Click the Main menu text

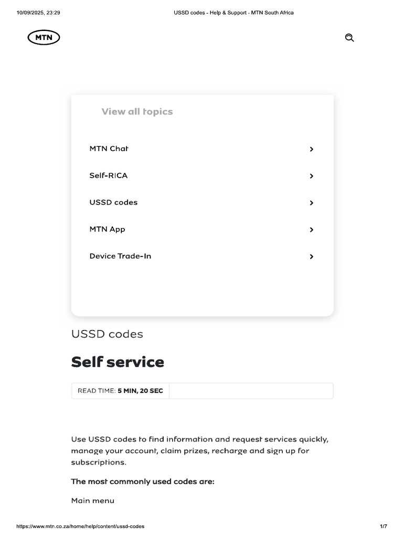click(x=93, y=501)
